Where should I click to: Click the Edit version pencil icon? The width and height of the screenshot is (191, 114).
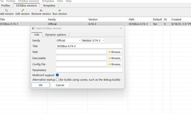[23, 10]
